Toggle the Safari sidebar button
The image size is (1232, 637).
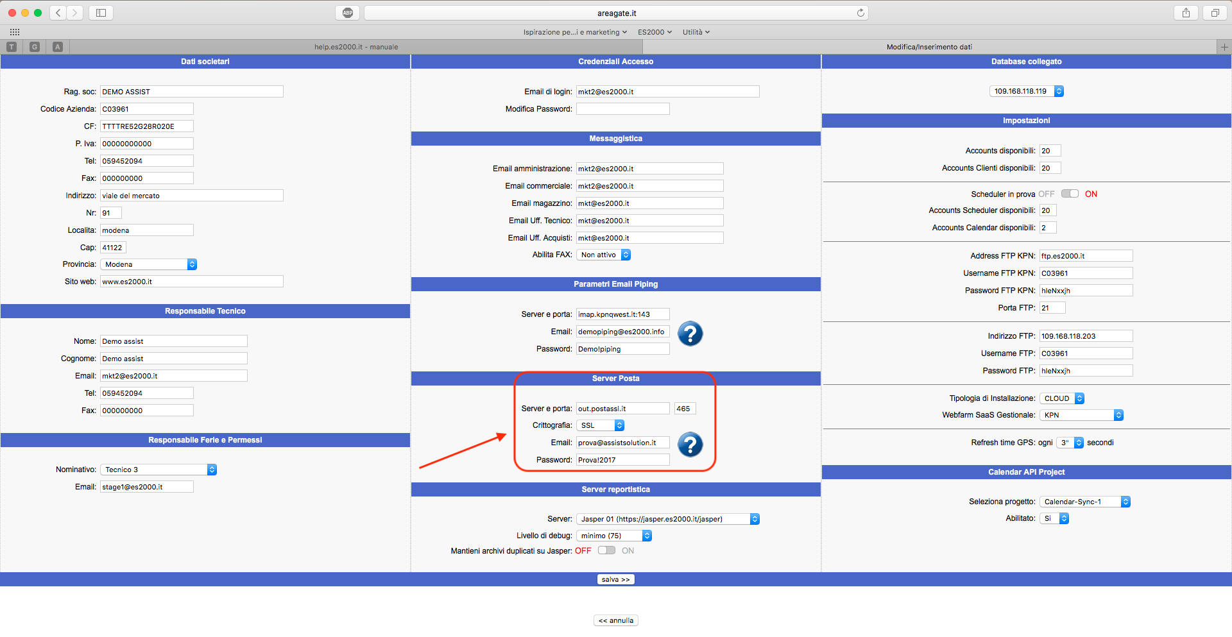point(101,13)
